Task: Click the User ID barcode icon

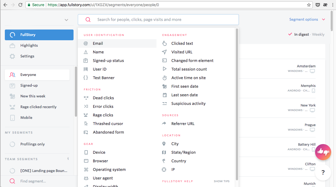Action: (x=86, y=69)
